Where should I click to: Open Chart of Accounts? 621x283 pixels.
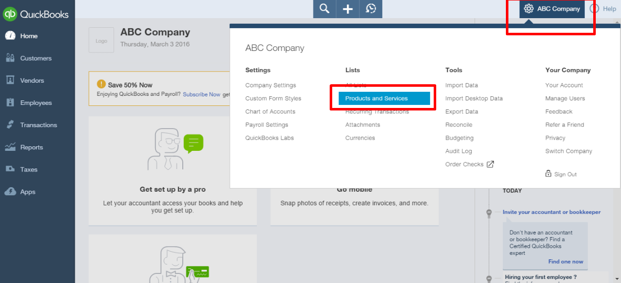pos(270,111)
